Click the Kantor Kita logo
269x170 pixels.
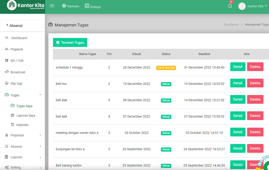click(26, 5)
